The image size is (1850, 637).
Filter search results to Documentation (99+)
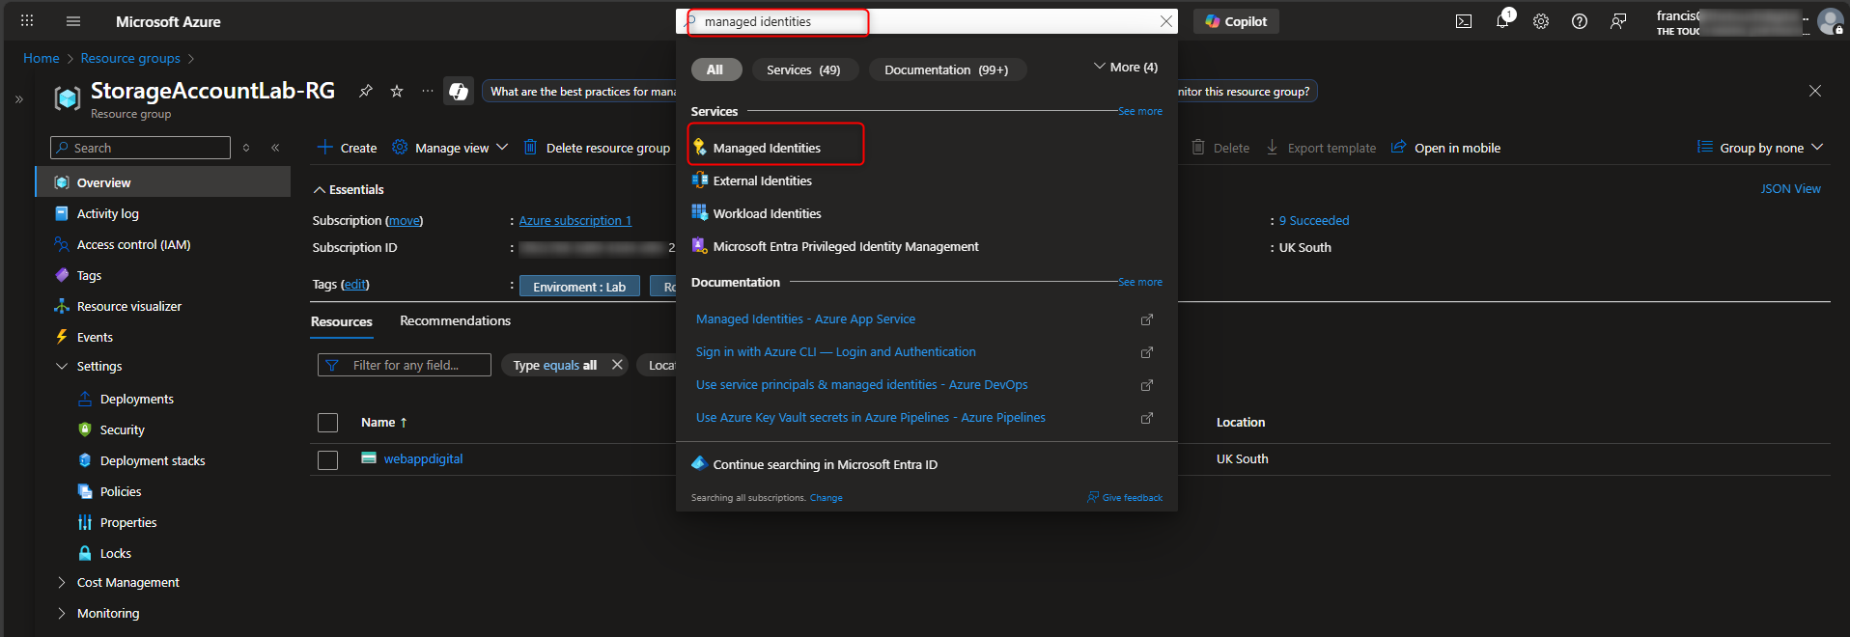click(946, 69)
